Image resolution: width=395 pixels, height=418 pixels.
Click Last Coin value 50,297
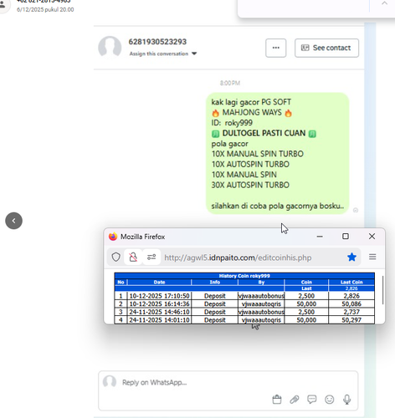pos(351,320)
